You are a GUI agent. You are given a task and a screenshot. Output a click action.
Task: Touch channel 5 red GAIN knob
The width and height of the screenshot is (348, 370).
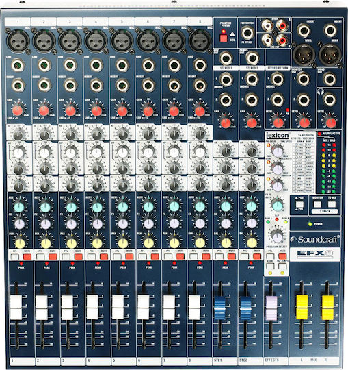click(x=122, y=111)
